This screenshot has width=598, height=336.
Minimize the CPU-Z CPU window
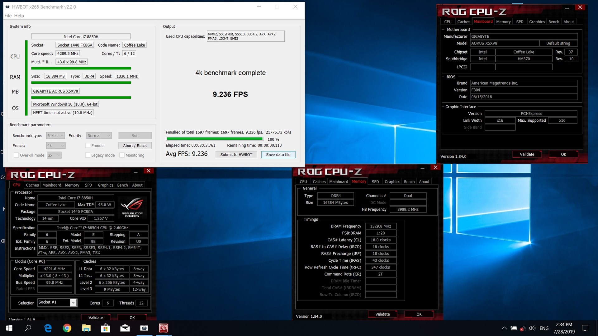(135, 172)
